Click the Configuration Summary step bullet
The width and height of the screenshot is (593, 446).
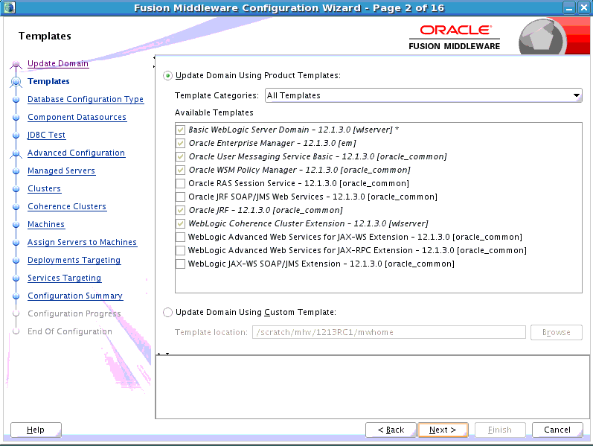pyautogui.click(x=16, y=296)
